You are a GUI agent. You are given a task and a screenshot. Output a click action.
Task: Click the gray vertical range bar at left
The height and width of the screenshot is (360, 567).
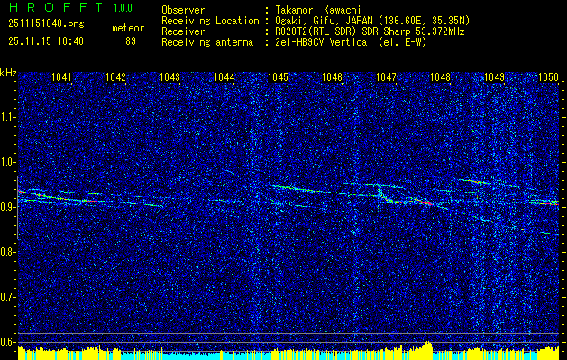(x=17, y=208)
